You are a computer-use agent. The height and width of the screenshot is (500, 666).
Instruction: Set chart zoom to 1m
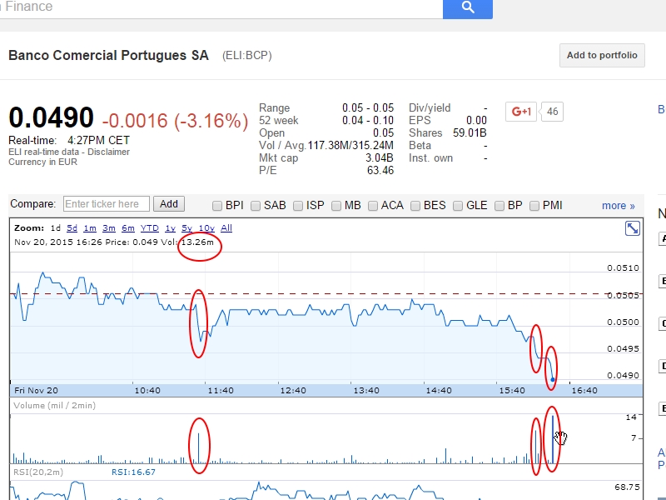pos(90,228)
